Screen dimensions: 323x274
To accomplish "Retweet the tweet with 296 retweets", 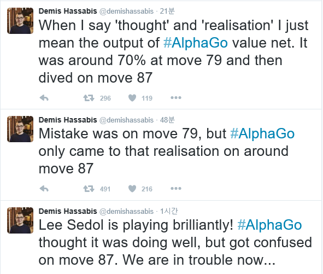I will [x=89, y=98].
